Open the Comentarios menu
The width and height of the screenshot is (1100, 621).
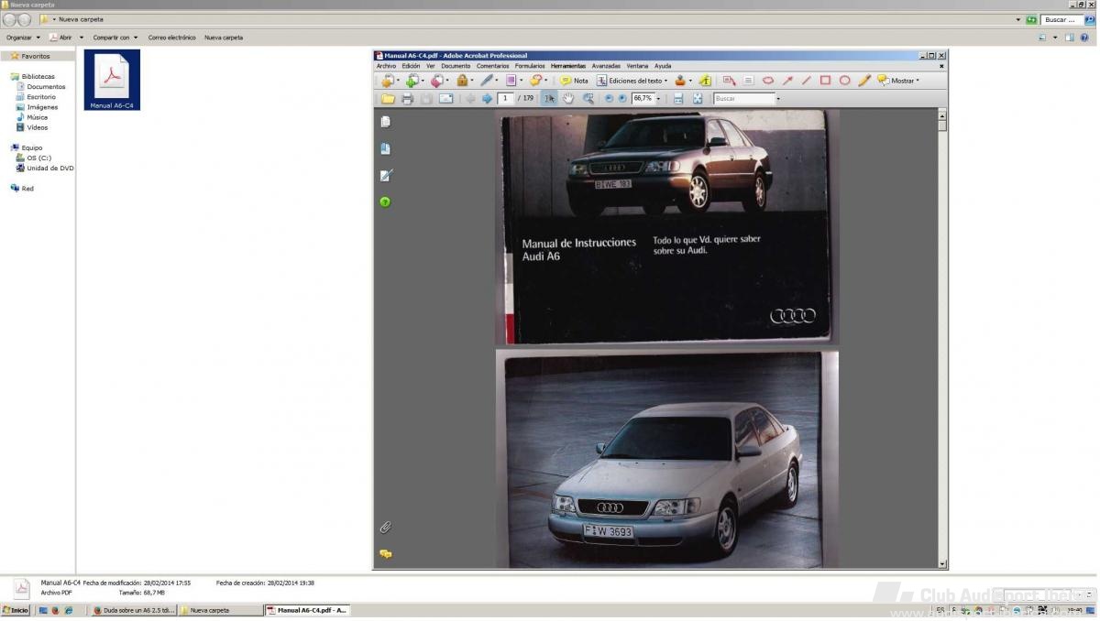pos(492,66)
